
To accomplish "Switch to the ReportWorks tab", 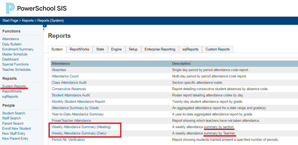I will point(80,49).
